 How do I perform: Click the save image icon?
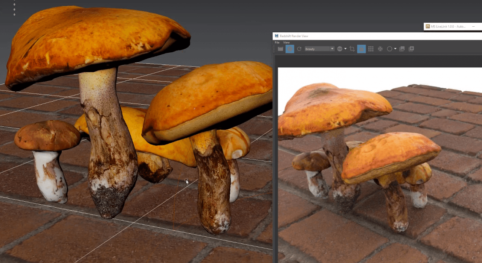(402, 49)
